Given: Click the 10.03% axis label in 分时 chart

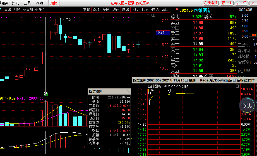Looking at the screenshot, I should [x=247, y=89].
